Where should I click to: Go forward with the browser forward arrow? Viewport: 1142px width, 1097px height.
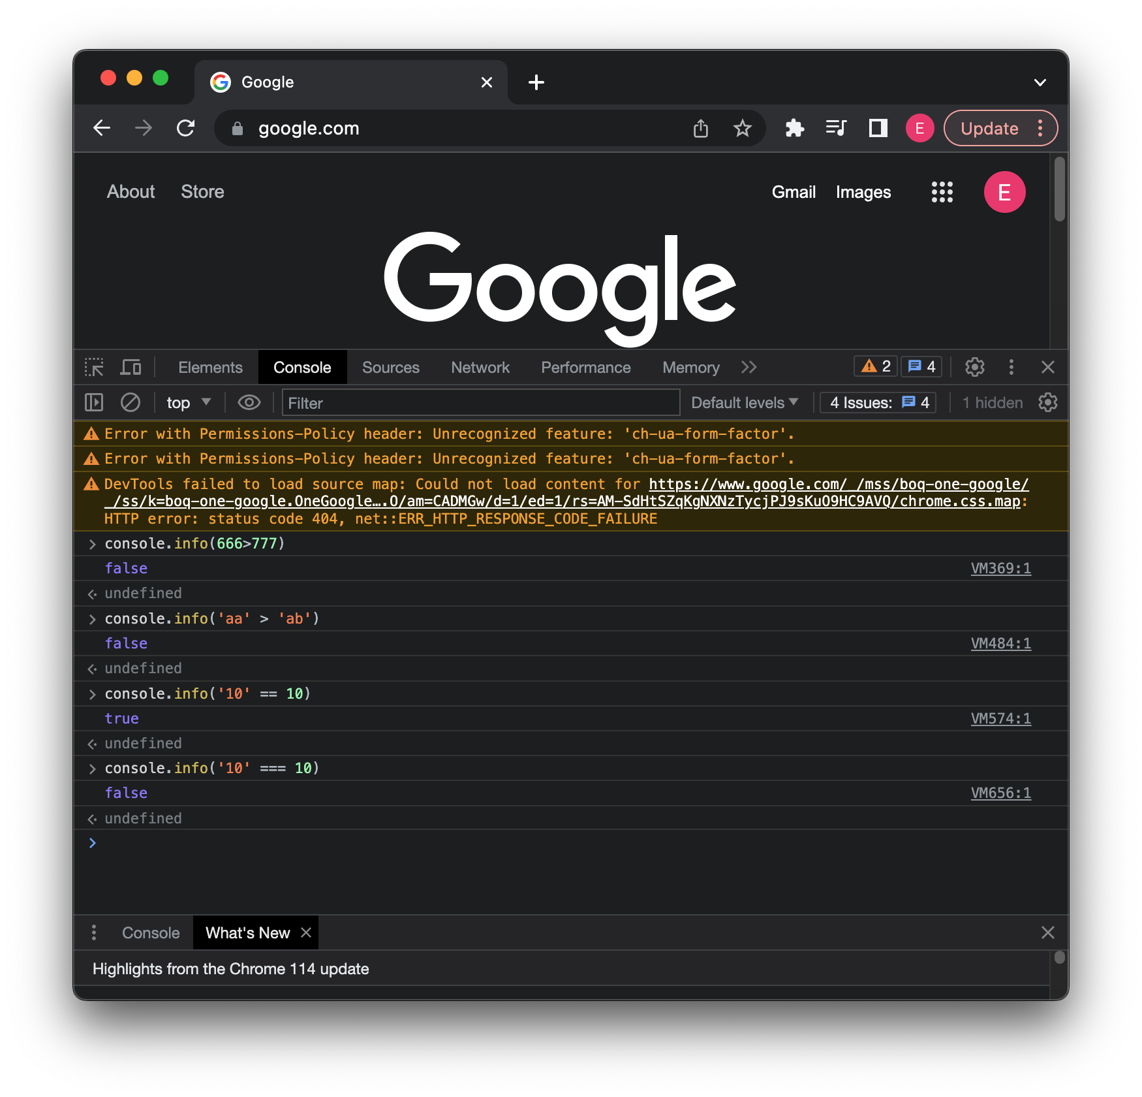(144, 128)
